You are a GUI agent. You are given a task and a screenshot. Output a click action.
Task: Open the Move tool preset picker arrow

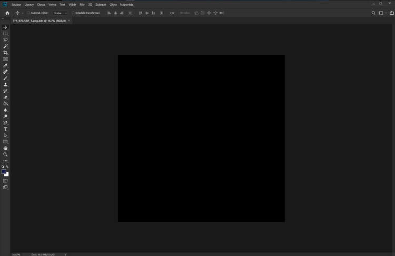[23, 13]
